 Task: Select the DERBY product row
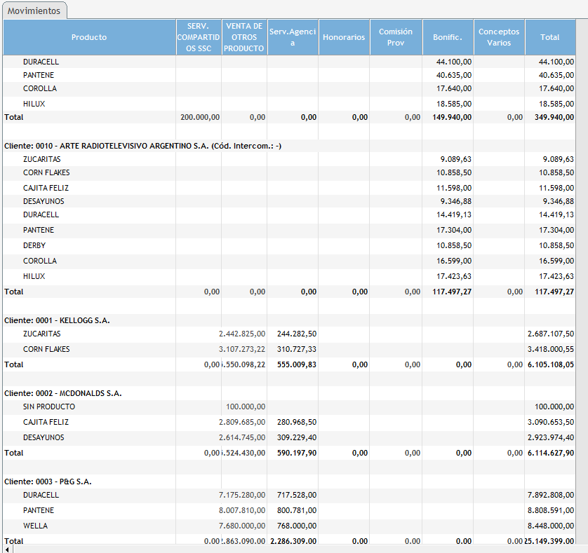34,245
